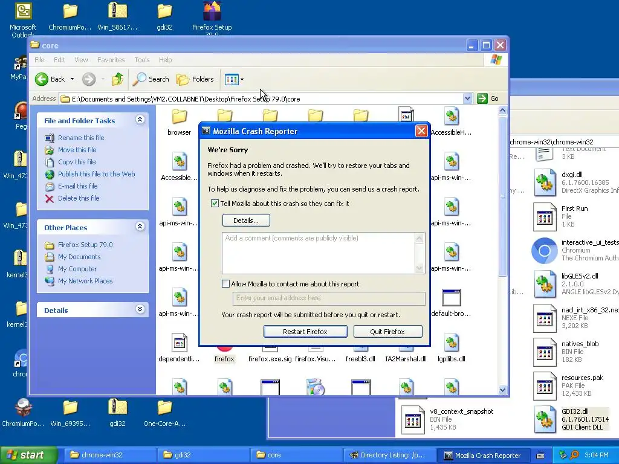Click the Start button
The height and width of the screenshot is (464, 619).
28,455
